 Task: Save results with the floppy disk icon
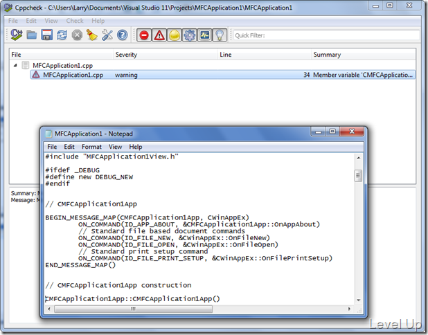[x=46, y=35]
